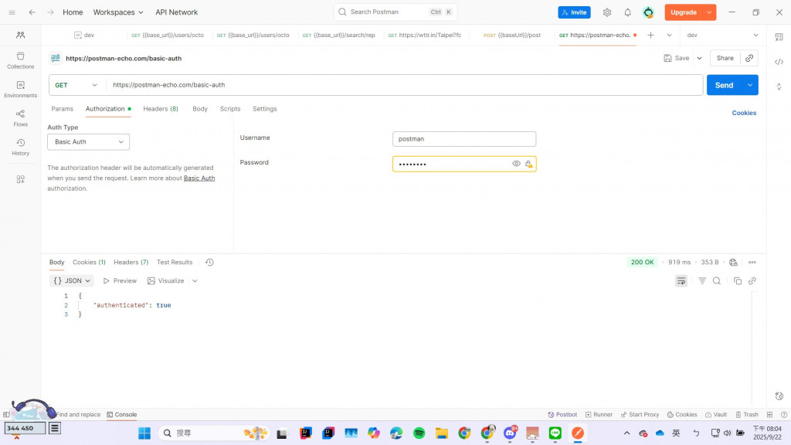Switch to the wttr.in/Taipei request tab
The image size is (791, 445).
[x=425, y=35]
